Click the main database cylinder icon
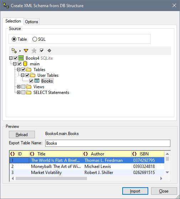 pos(25,64)
